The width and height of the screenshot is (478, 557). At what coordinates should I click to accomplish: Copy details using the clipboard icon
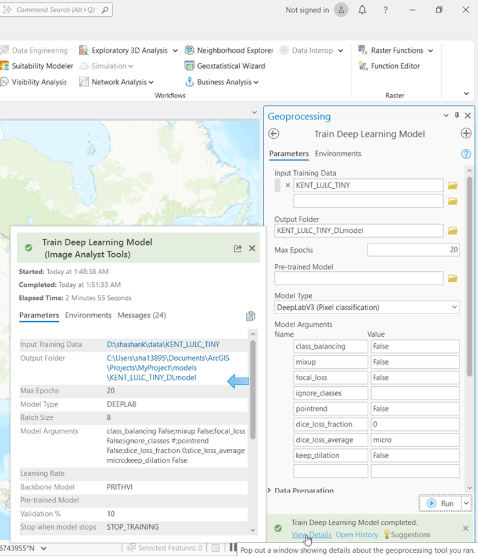click(250, 316)
